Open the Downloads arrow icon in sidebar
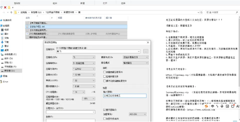Viewport: 240px width, 122px height. [x=2, y=42]
